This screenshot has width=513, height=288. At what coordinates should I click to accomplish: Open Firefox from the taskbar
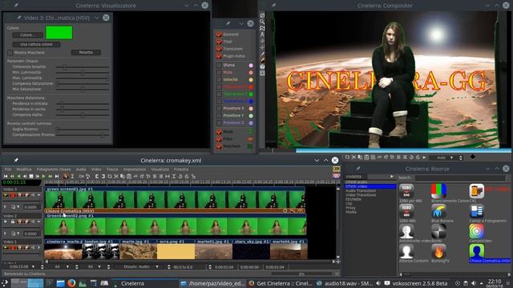[71, 283]
